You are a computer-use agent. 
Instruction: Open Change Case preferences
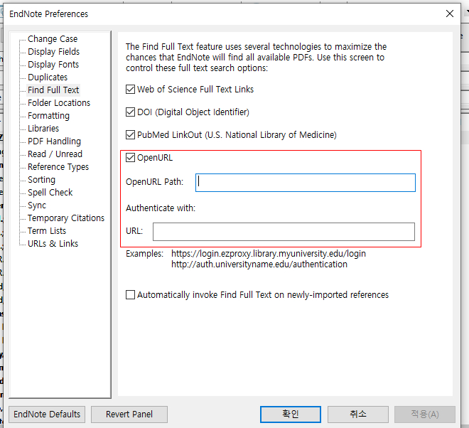point(53,39)
